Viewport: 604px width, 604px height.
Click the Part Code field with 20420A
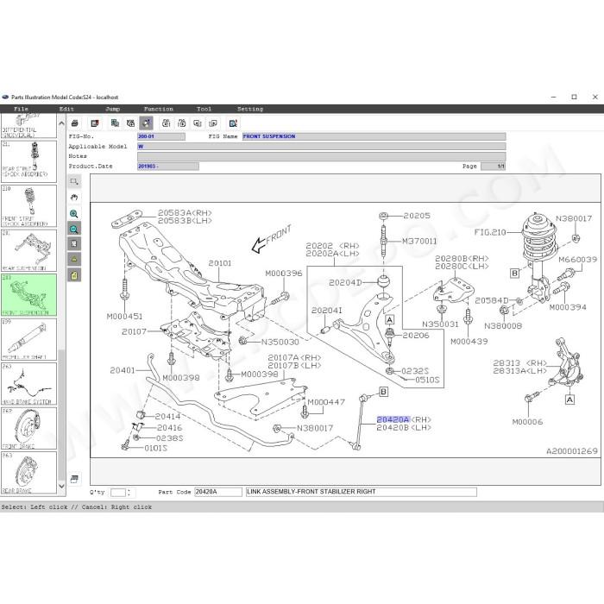pos(218,492)
